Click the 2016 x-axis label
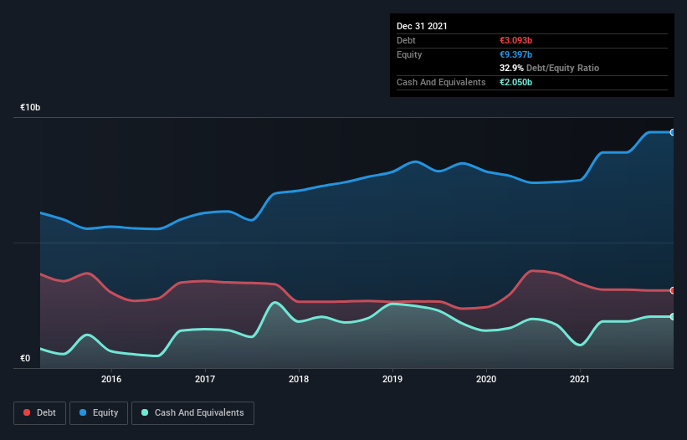The height and width of the screenshot is (440, 687). [111, 379]
